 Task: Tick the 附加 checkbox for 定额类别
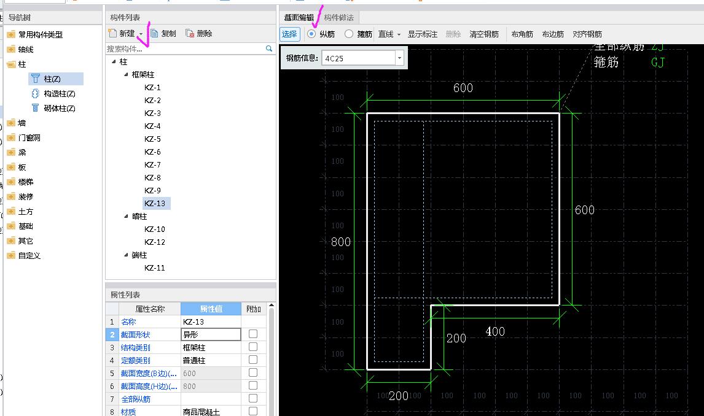(253, 360)
